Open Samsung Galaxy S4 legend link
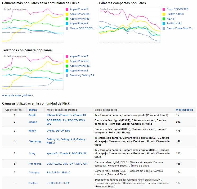 click(x=82, y=75)
